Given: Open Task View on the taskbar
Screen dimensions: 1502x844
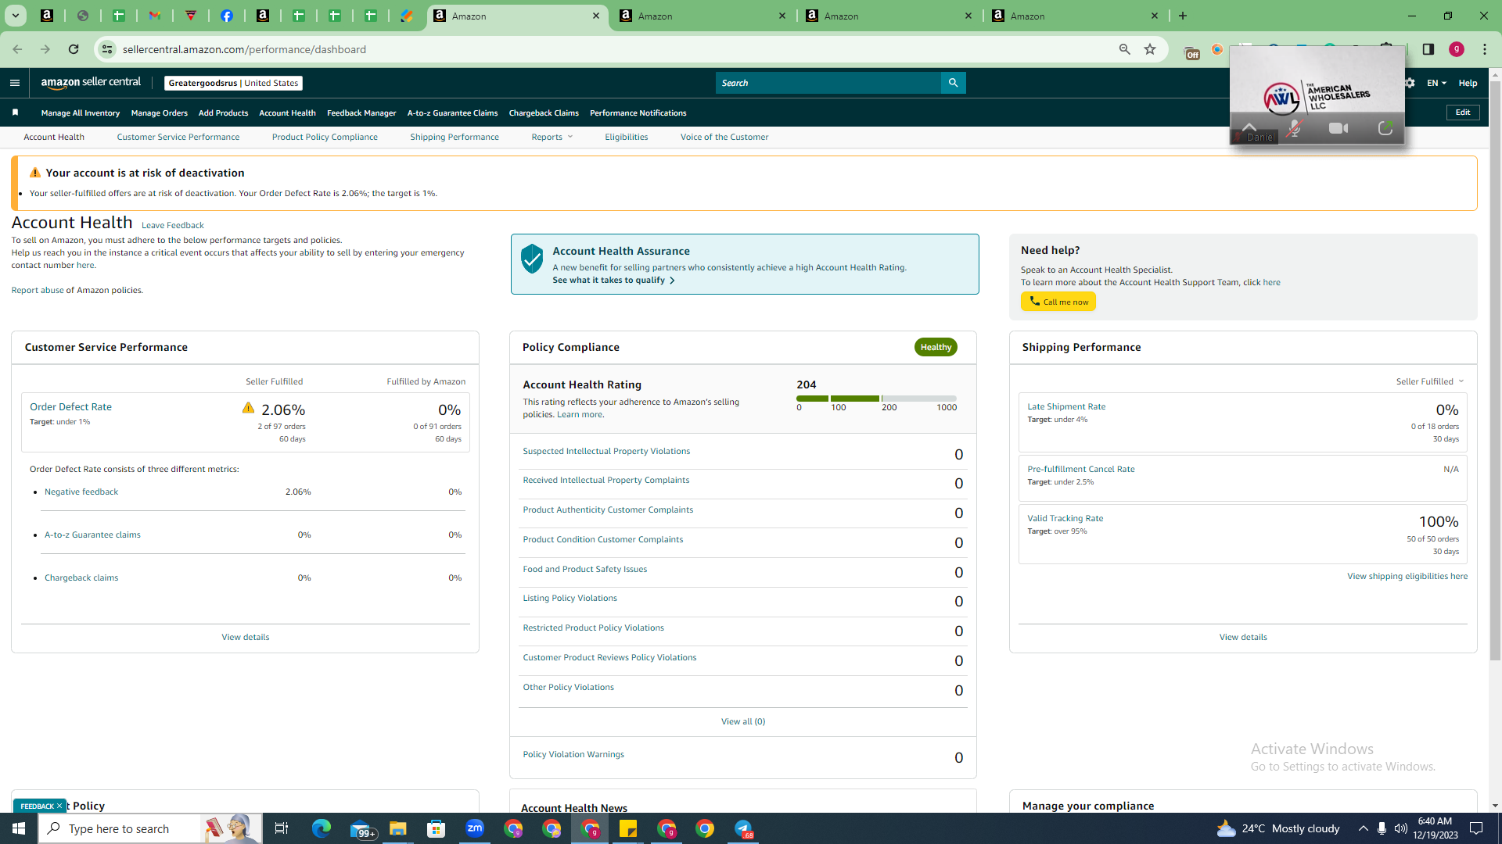Looking at the screenshot, I should [x=282, y=828].
